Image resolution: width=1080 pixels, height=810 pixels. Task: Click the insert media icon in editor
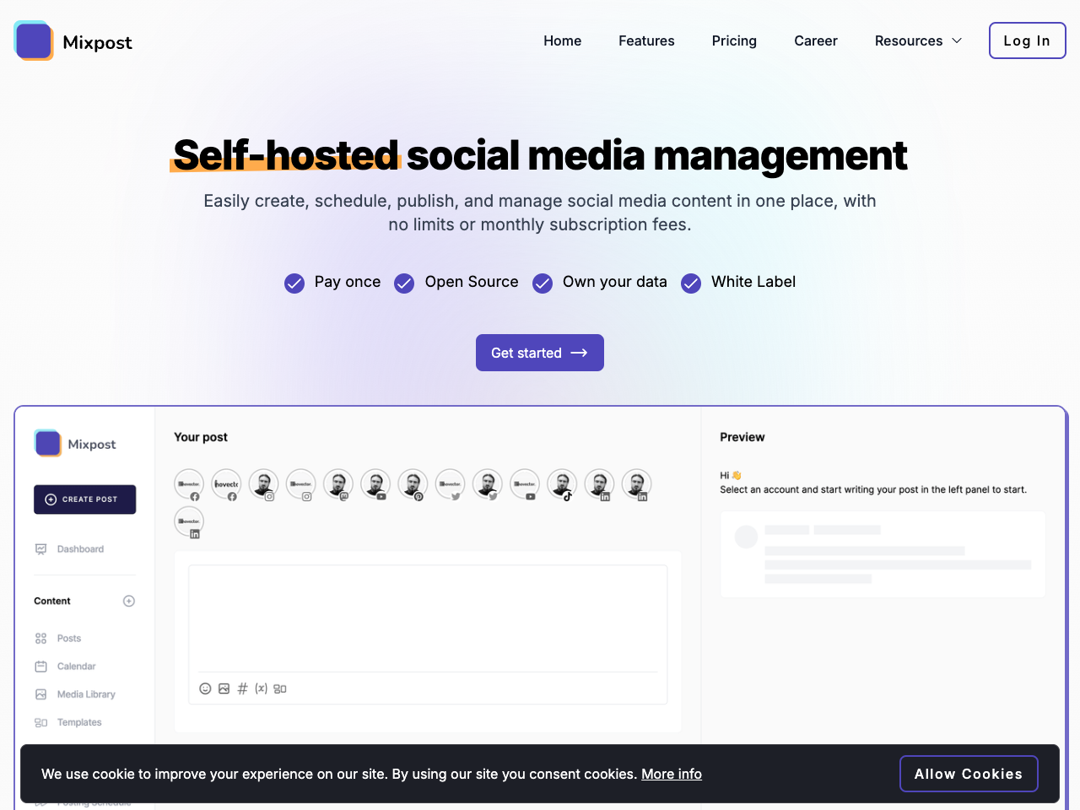point(224,688)
